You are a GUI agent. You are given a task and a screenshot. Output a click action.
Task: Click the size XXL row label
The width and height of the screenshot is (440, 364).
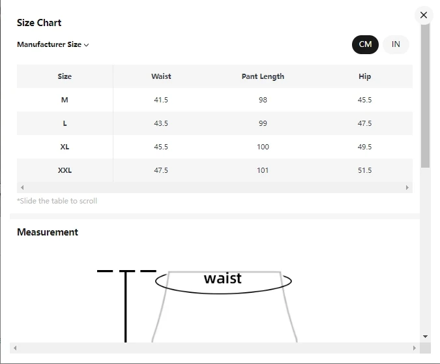pos(65,170)
